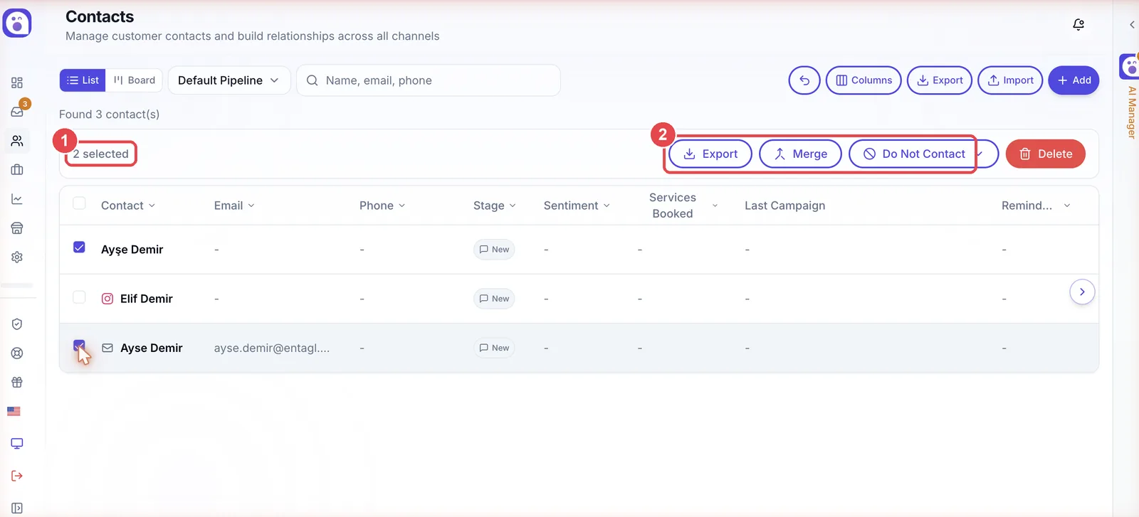Click the right arrow to scroll table columns
This screenshot has width=1139, height=517.
pyautogui.click(x=1082, y=292)
